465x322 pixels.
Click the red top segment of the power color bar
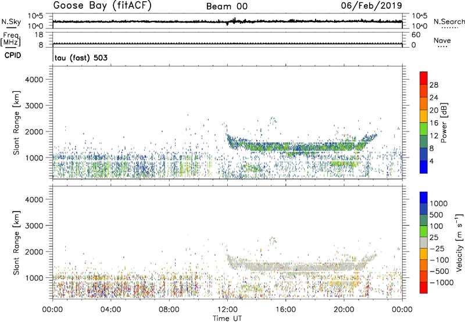pos(424,78)
